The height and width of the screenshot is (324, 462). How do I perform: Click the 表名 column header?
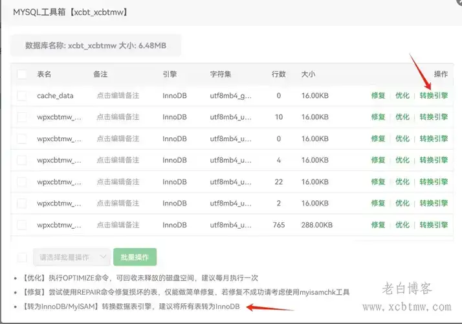(x=44, y=74)
